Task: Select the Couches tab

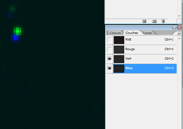Action: tap(132, 33)
